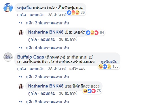
Task: Click the lighthouse profile picture
Action: click(8, 8)
